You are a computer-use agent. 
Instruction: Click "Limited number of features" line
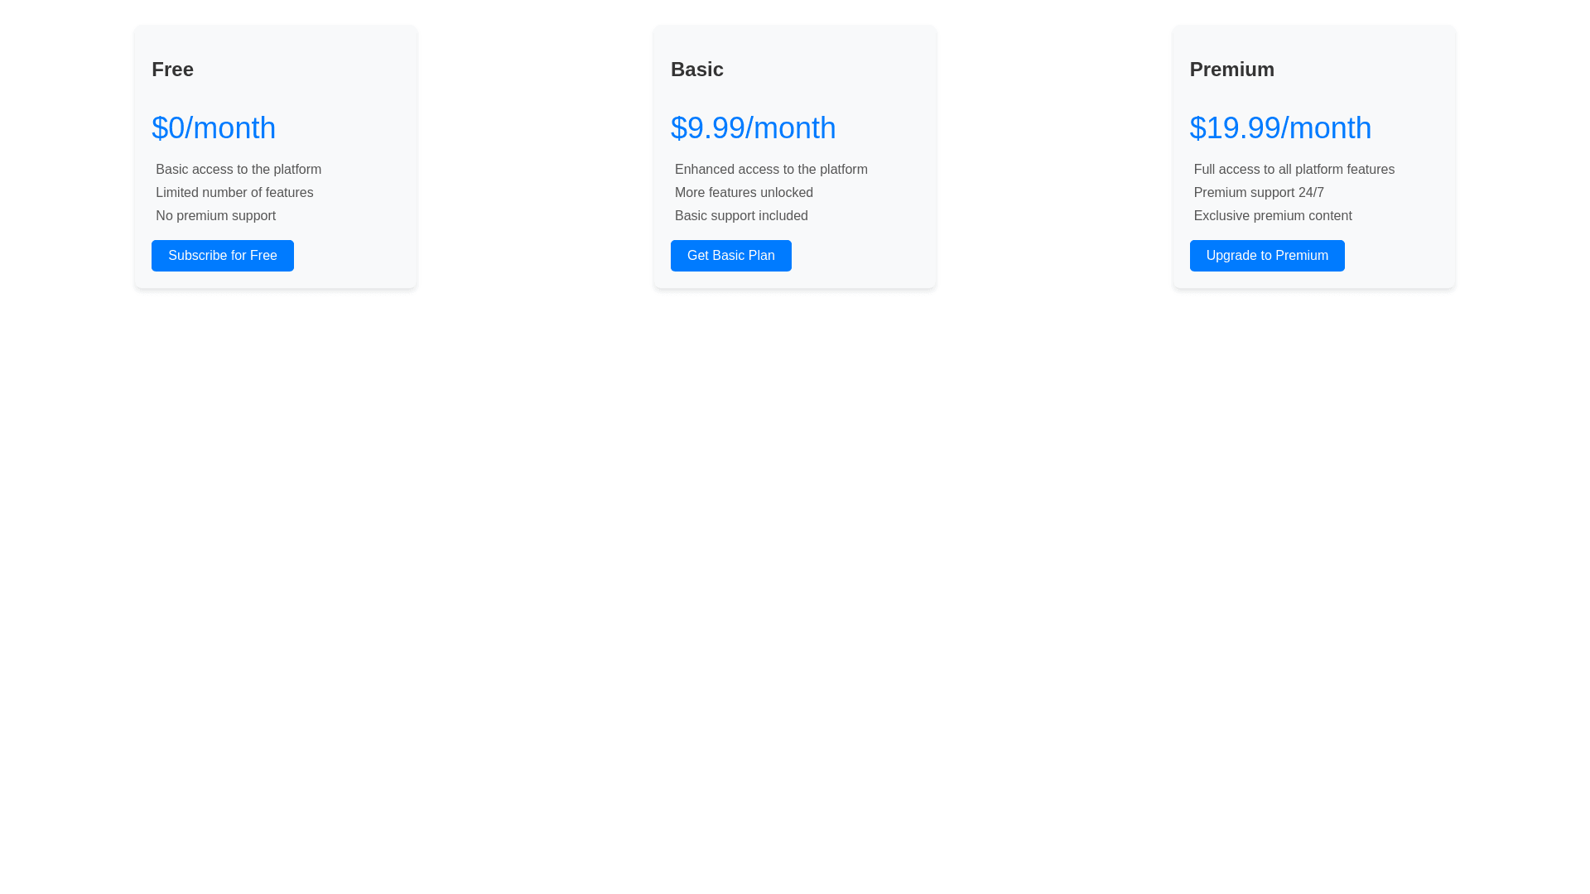pyautogui.click(x=234, y=193)
